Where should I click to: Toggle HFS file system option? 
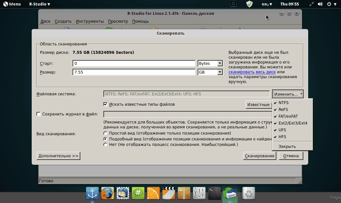(x=292, y=137)
